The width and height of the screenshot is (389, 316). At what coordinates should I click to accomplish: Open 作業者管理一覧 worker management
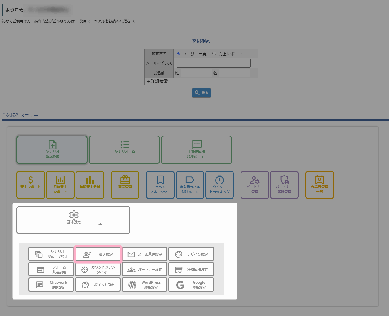point(319,185)
